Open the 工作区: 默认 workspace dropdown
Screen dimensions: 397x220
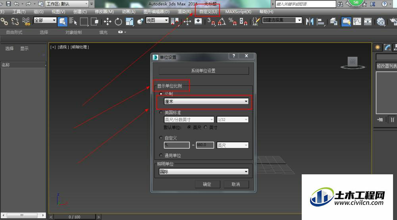pyautogui.click(x=67, y=4)
